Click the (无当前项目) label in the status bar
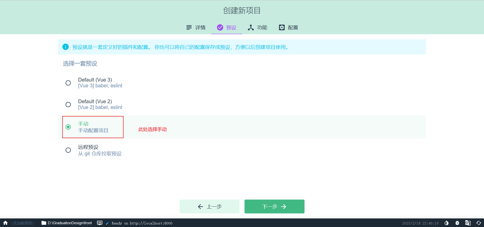 [22, 223]
